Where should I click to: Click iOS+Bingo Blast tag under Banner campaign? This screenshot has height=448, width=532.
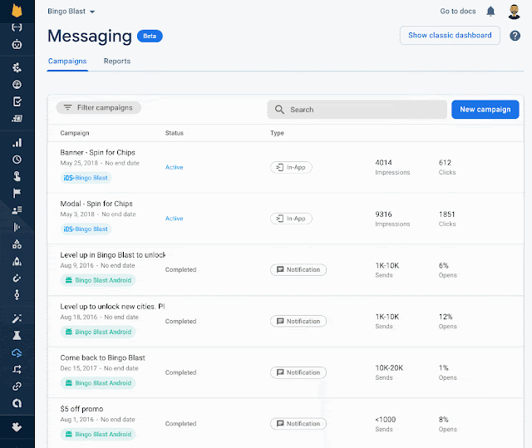coord(86,178)
